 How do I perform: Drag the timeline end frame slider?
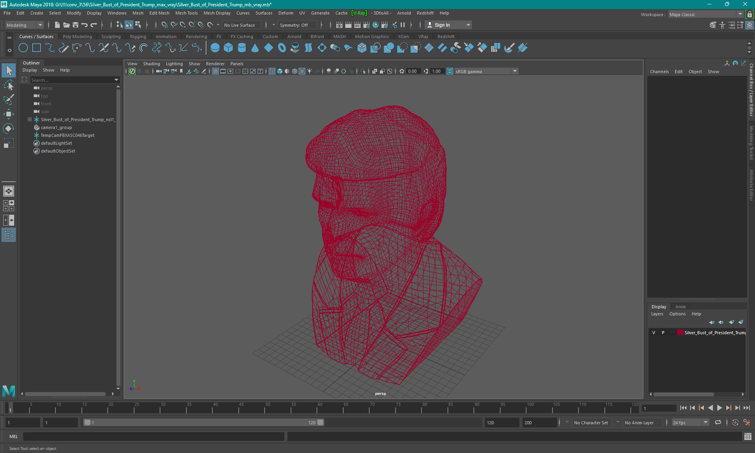click(x=320, y=422)
